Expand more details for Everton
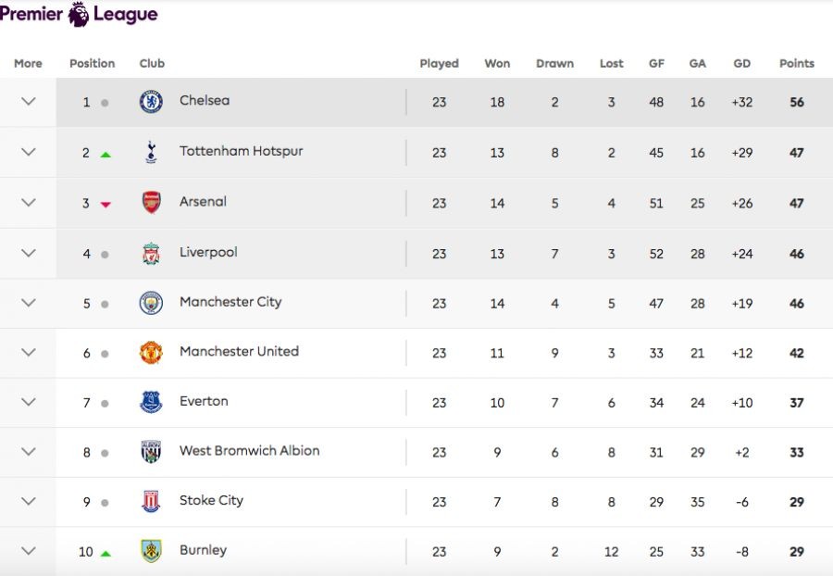Screen dimensions: 833x576 tap(29, 402)
